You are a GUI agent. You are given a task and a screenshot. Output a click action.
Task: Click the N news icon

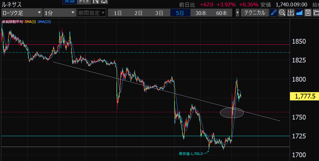[x=95, y=2]
